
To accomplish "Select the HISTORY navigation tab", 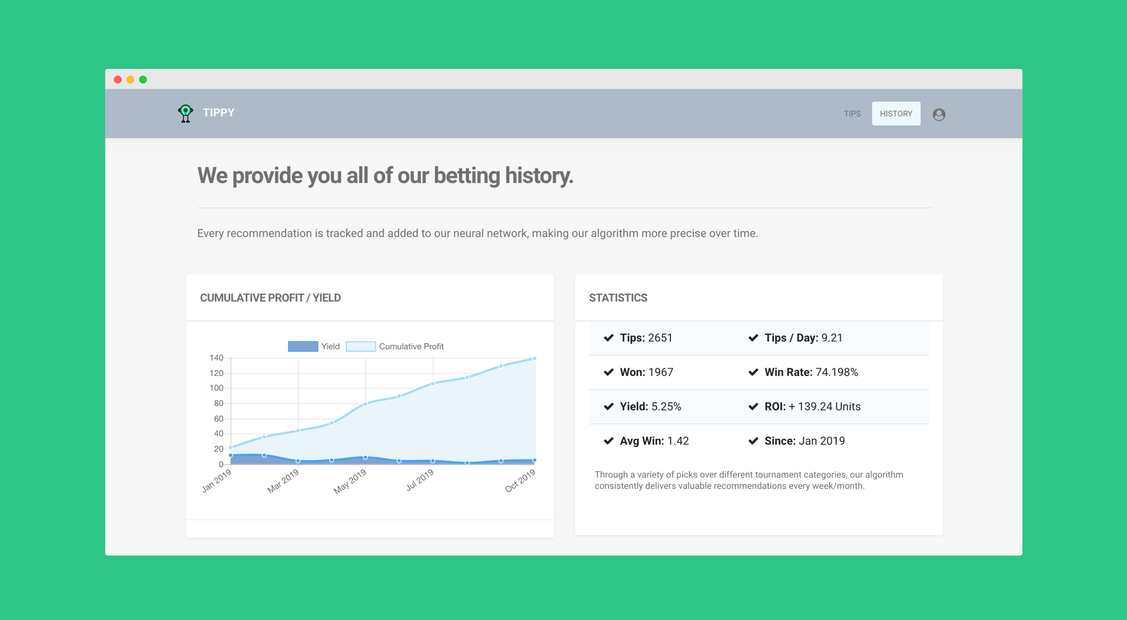I will pyautogui.click(x=895, y=114).
